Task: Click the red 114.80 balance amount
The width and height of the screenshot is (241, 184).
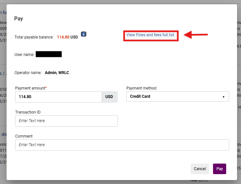Action: (63, 37)
